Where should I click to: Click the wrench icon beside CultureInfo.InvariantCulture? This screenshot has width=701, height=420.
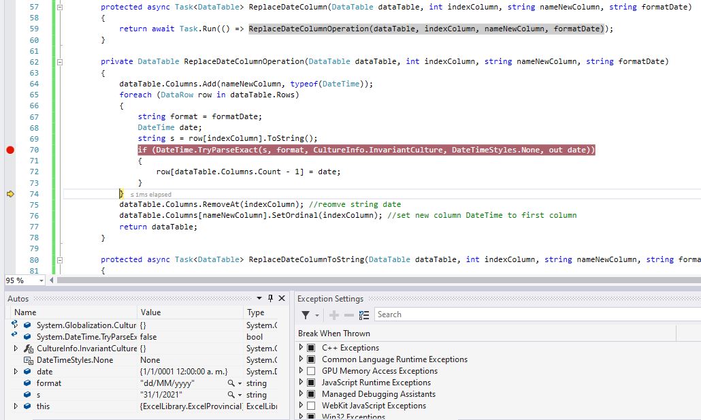(x=28, y=349)
